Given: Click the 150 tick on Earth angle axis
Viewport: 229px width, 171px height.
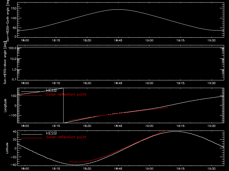Looking at the screenshot, I should pos(13,8).
